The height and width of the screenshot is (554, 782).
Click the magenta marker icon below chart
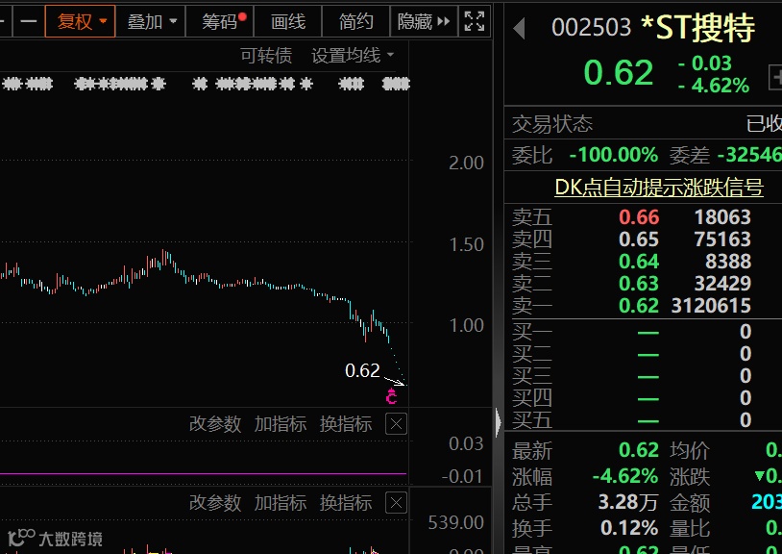[392, 397]
